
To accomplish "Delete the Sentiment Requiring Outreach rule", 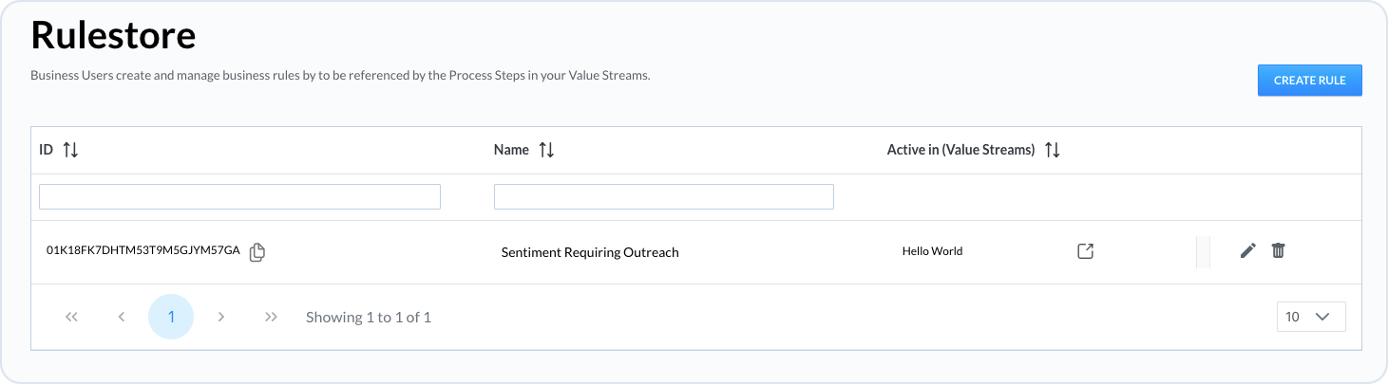I will (x=1279, y=250).
